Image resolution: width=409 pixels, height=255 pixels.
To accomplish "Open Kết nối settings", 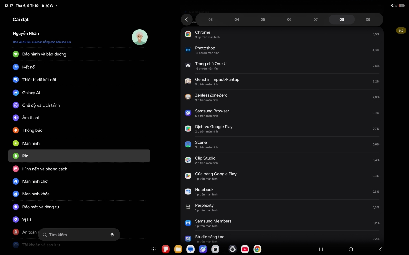I will [x=79, y=67].
